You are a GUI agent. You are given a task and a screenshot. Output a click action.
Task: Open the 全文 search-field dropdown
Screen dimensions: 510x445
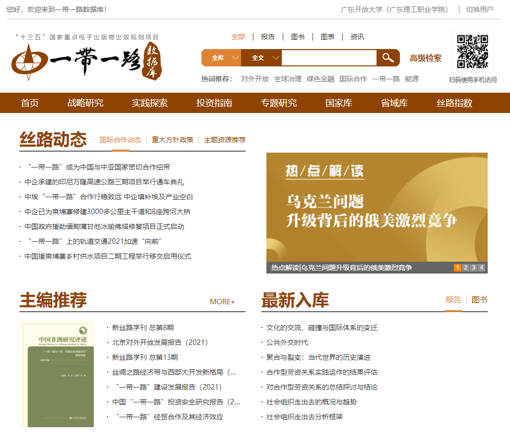coord(261,58)
